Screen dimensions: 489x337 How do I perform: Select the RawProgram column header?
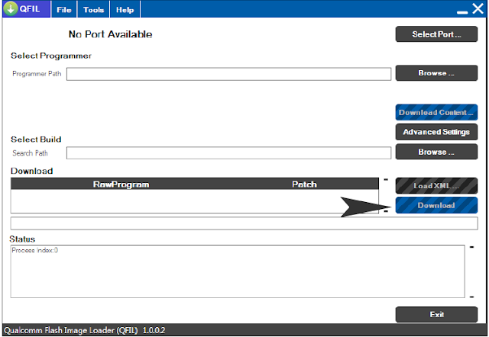point(121,185)
